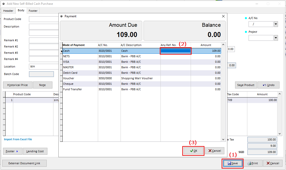The width and height of the screenshot is (286, 170).
Task: Click the A/C No. input field
Action: (261, 24)
